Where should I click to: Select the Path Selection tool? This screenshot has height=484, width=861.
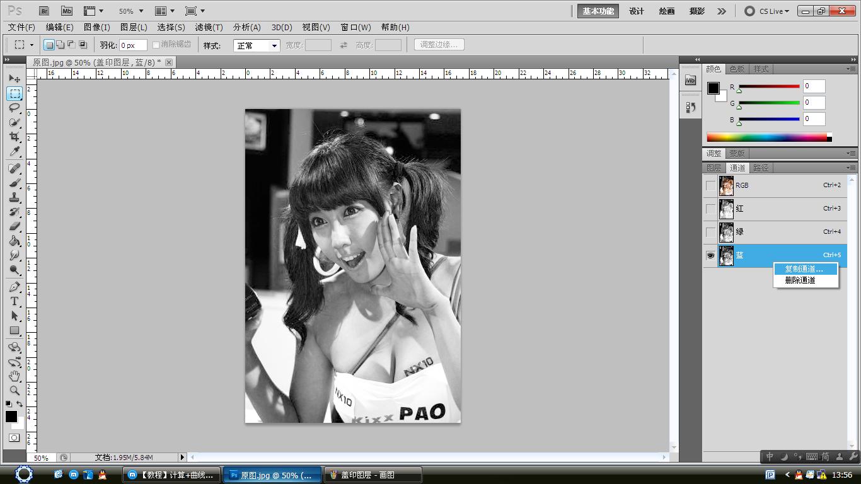coord(14,316)
